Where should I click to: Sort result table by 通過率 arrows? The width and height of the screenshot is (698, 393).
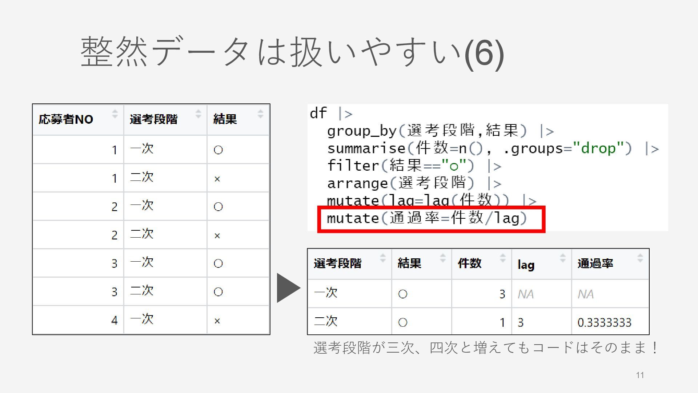point(640,258)
